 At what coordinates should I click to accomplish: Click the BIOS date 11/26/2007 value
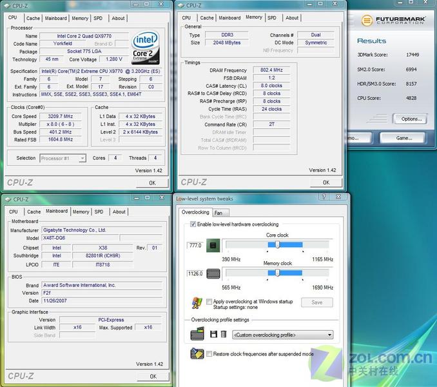[x=102, y=301]
